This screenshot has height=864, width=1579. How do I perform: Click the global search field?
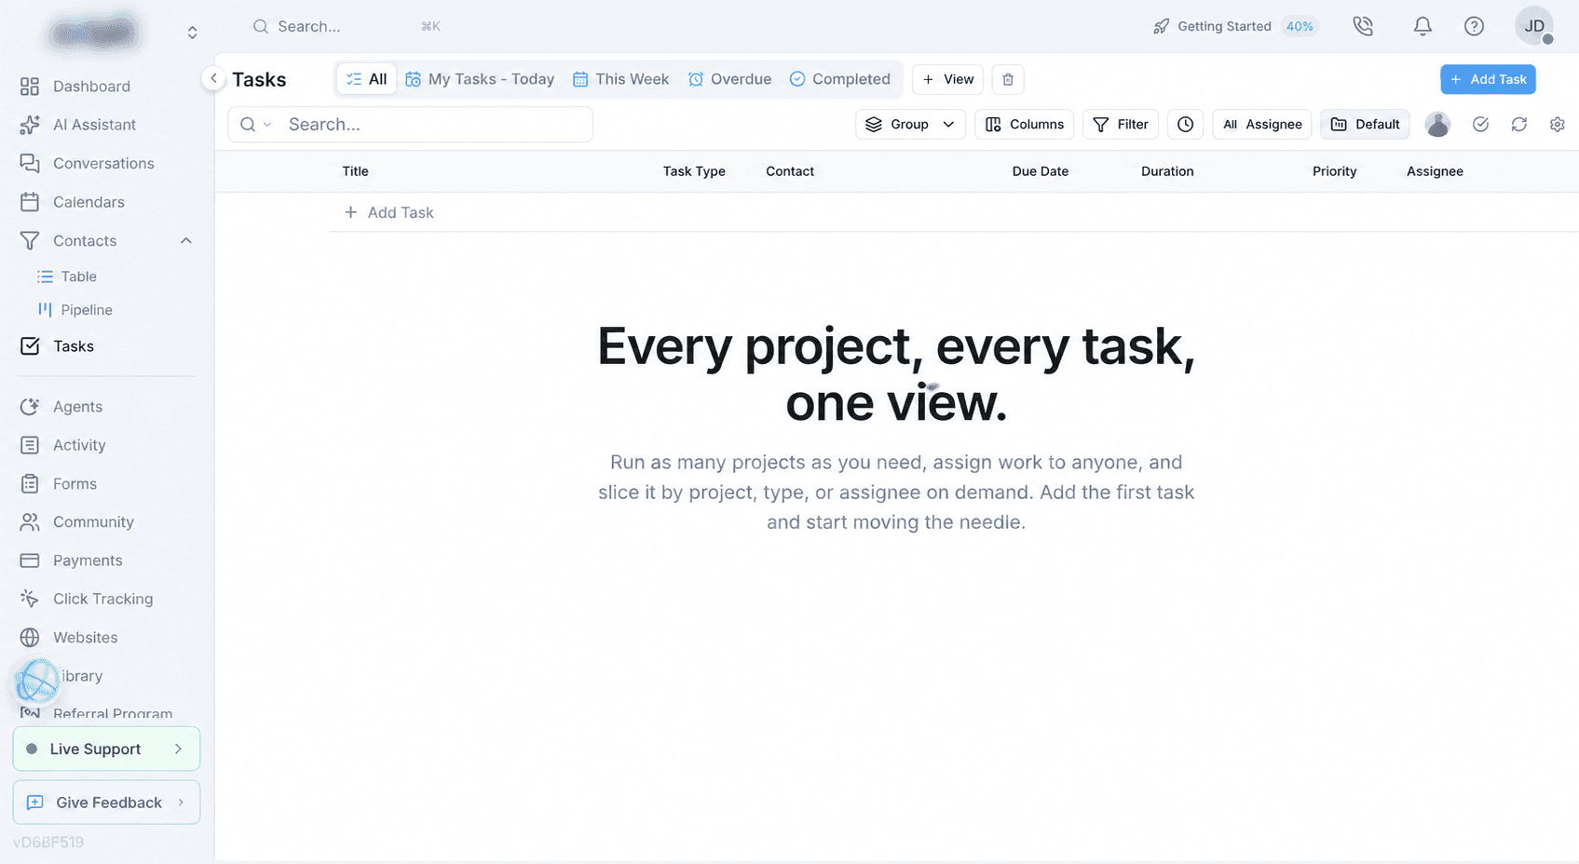pyautogui.click(x=345, y=26)
